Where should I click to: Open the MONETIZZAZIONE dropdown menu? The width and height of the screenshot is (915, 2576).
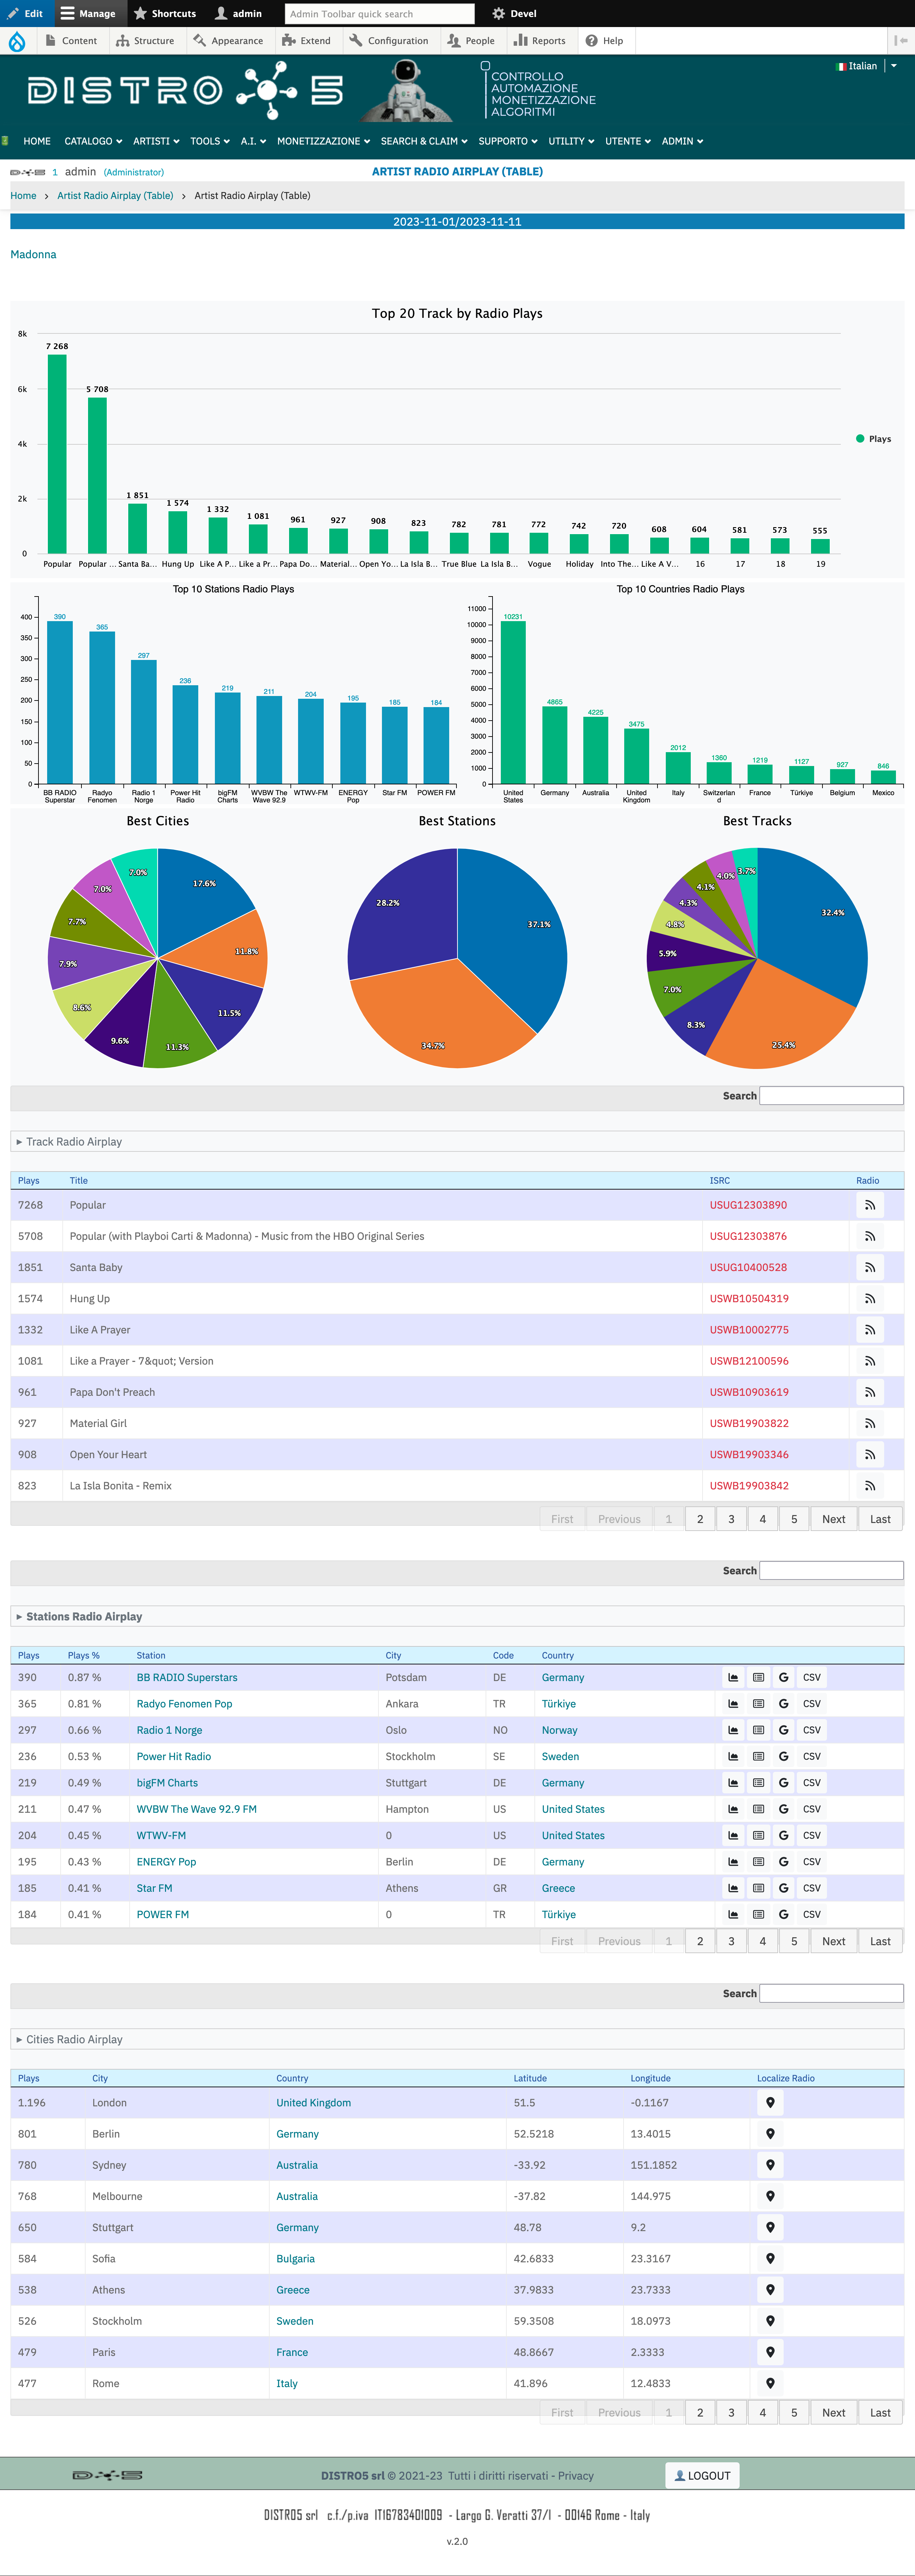point(323,141)
